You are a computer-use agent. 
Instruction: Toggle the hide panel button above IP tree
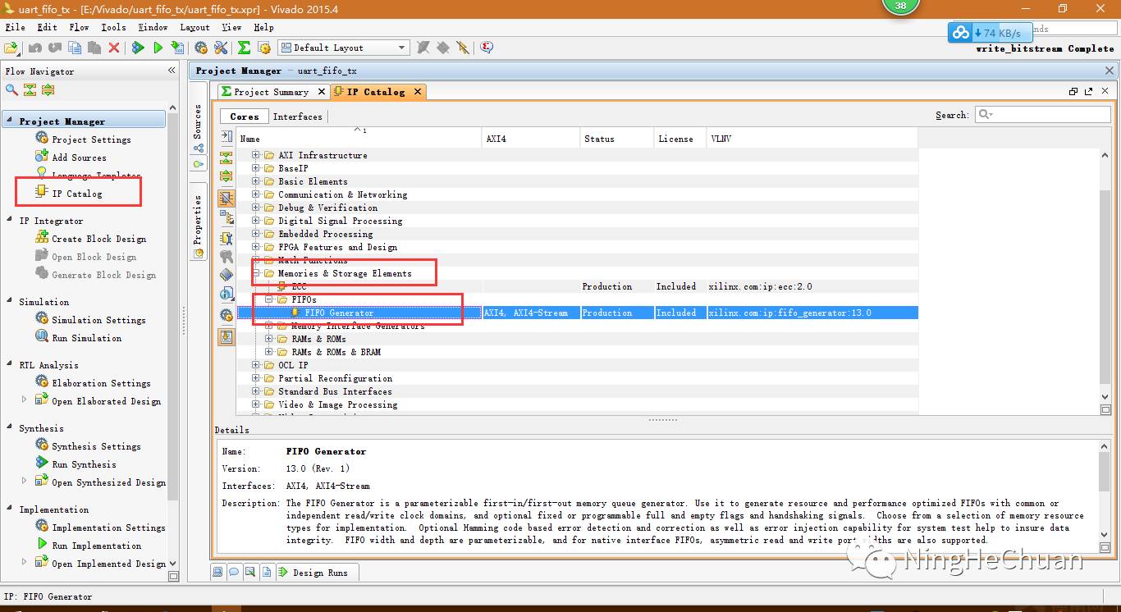click(226, 137)
